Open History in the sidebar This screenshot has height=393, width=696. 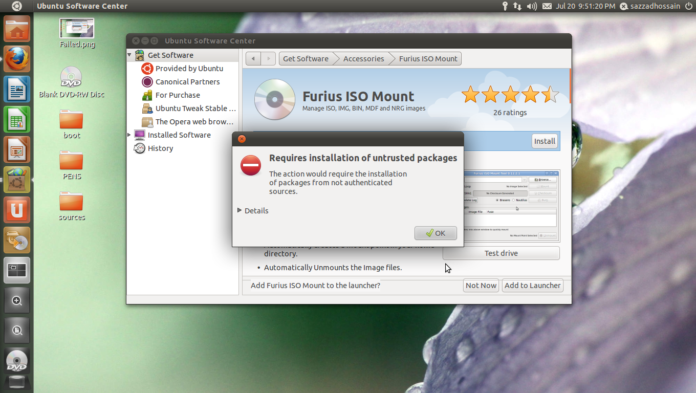click(160, 148)
